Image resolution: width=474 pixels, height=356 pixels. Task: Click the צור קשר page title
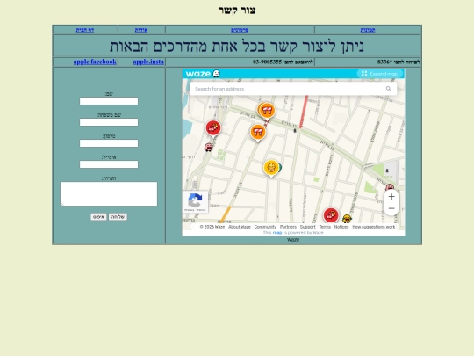pyautogui.click(x=237, y=11)
